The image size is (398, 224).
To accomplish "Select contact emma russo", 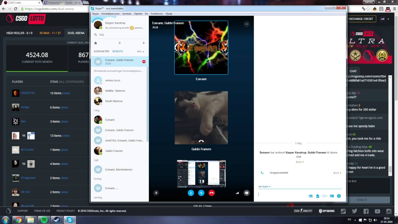I will [x=119, y=80].
